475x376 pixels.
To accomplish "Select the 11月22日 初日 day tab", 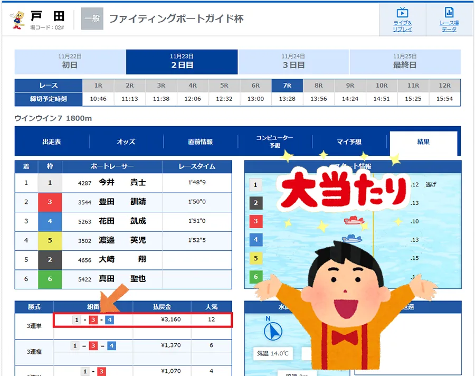I will coord(70,62).
